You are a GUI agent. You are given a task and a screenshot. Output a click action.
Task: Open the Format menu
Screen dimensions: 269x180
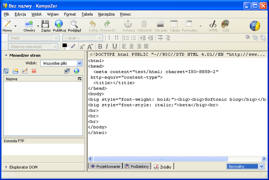(x=70, y=14)
